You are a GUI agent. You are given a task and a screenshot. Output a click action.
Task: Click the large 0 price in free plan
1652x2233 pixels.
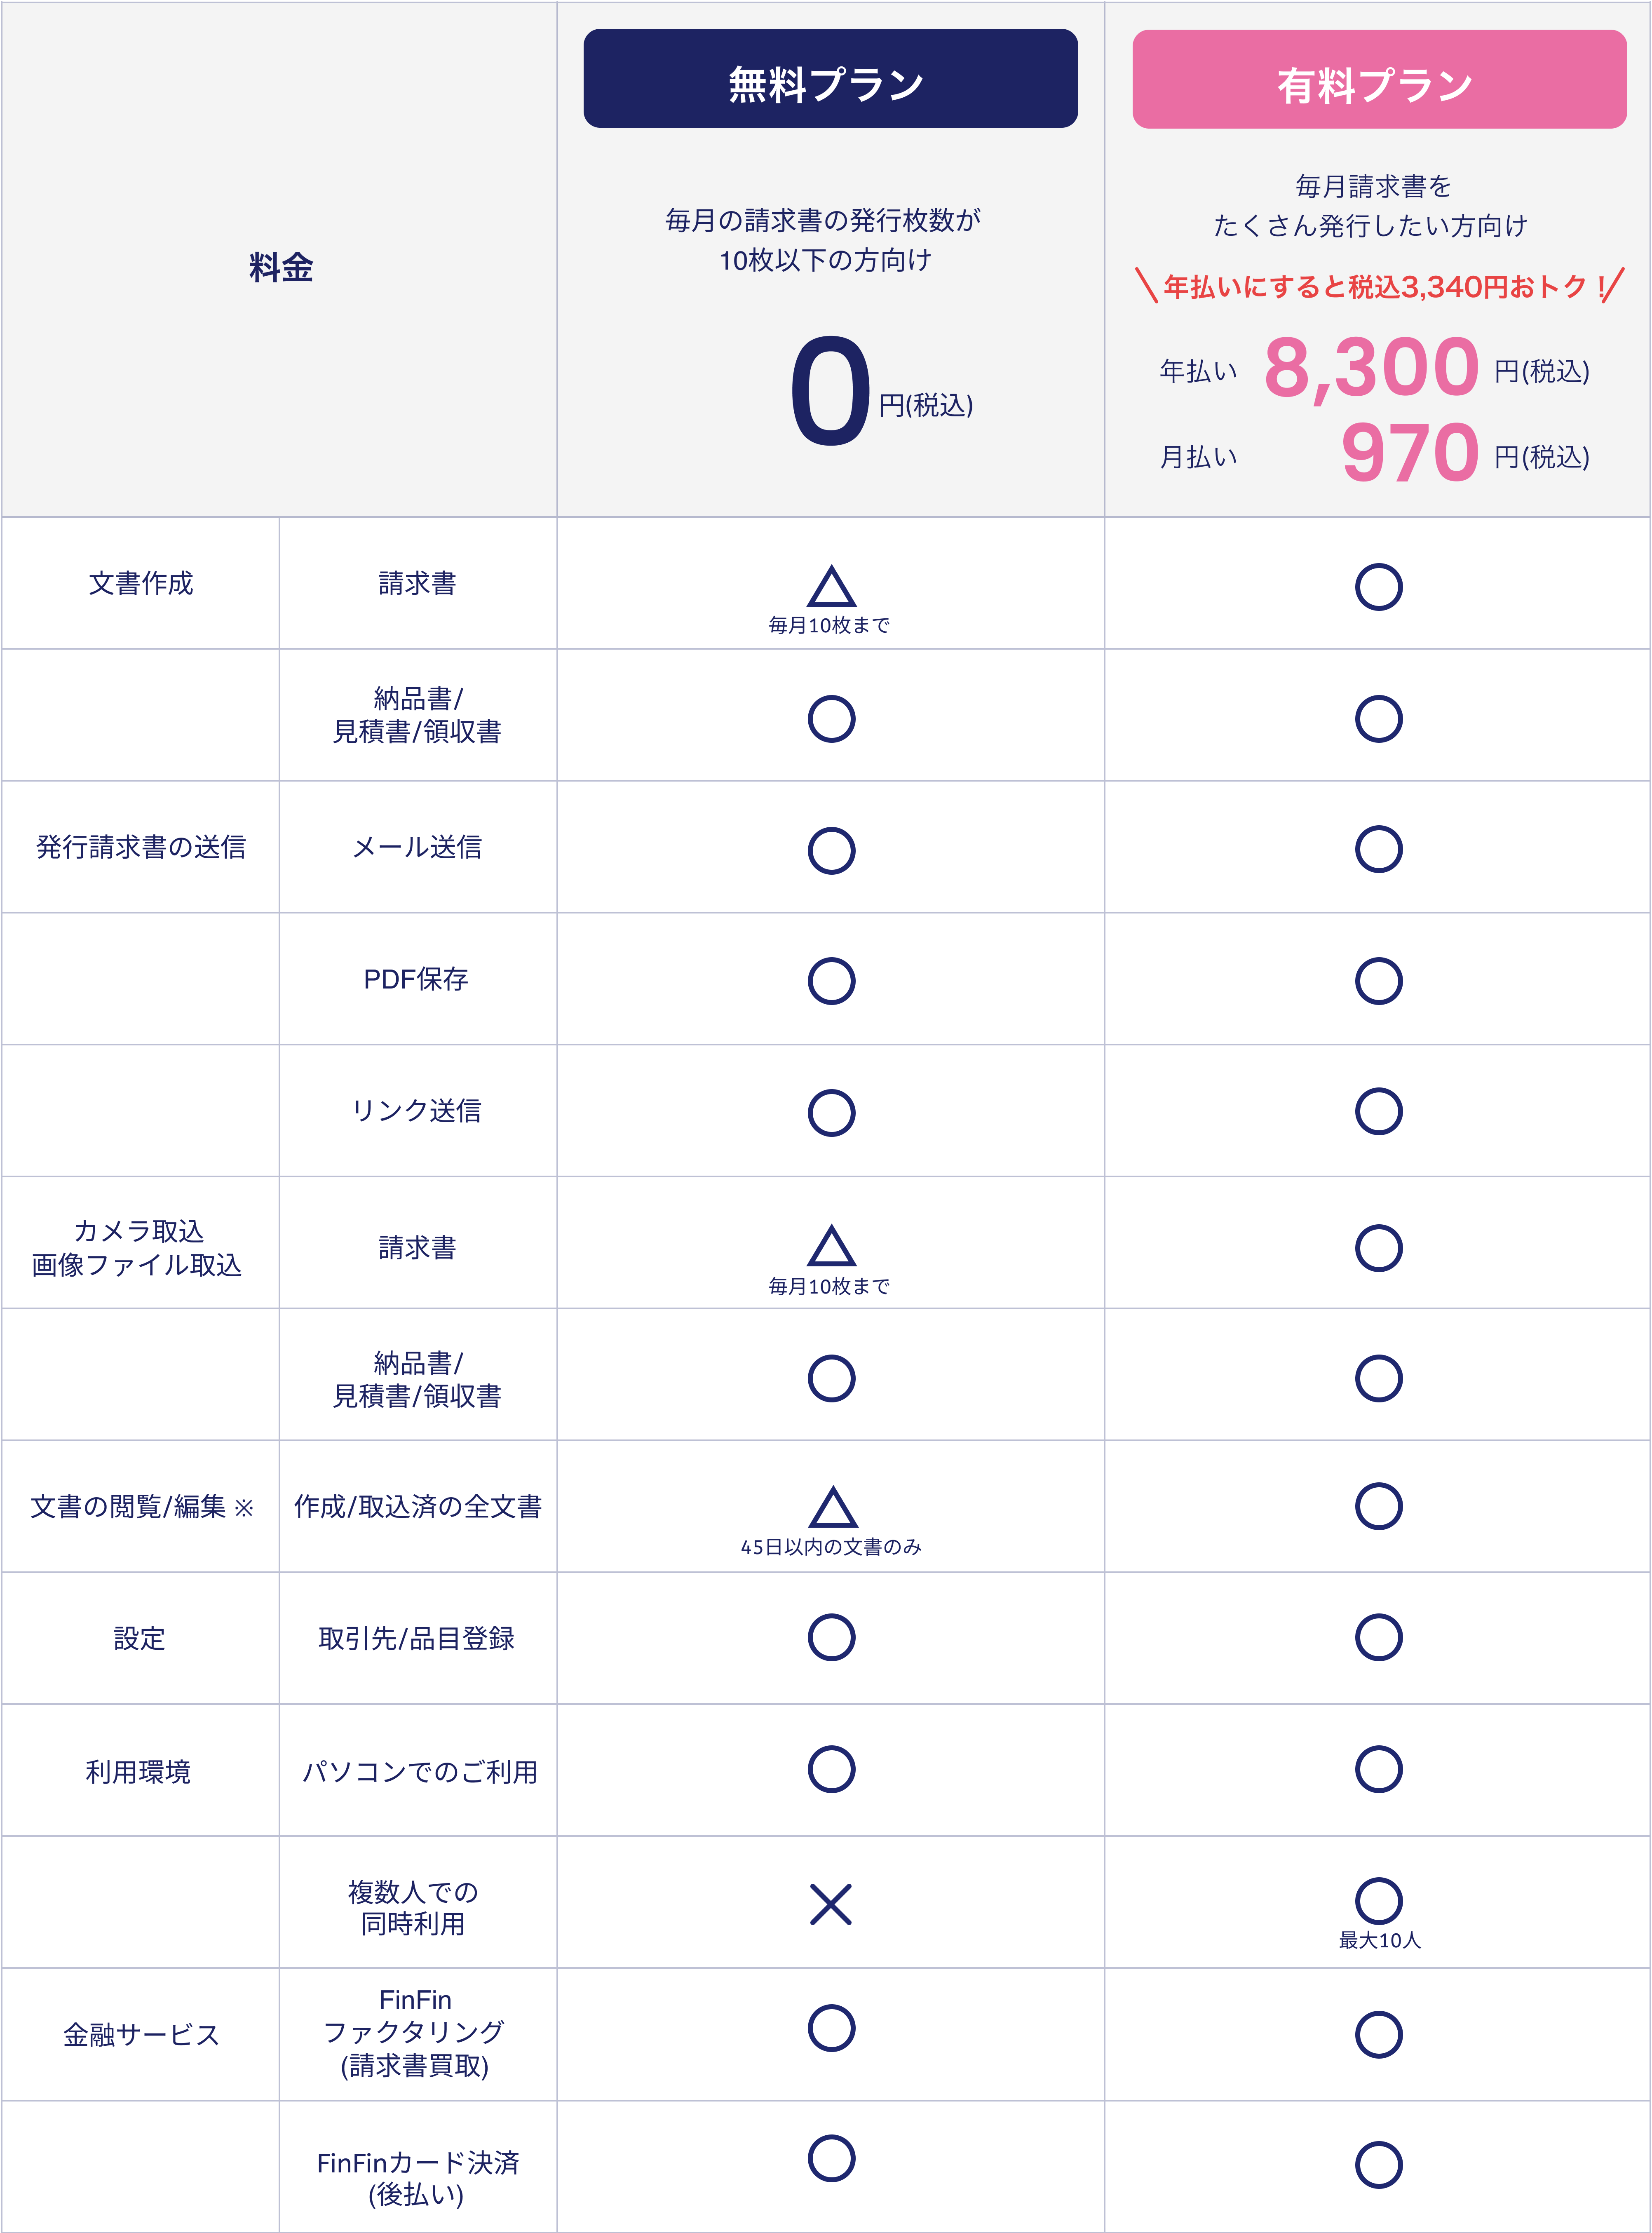tap(830, 391)
